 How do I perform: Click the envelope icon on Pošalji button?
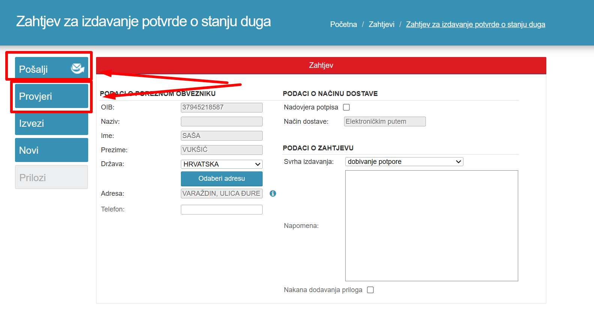click(78, 69)
